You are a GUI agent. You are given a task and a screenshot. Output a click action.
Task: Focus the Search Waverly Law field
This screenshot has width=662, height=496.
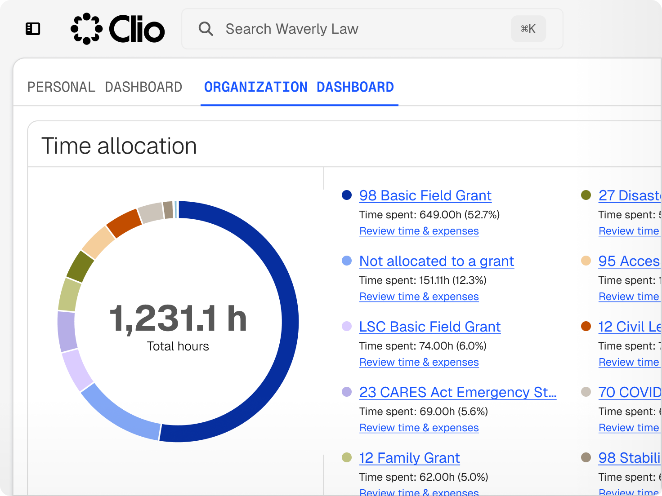[372, 29]
